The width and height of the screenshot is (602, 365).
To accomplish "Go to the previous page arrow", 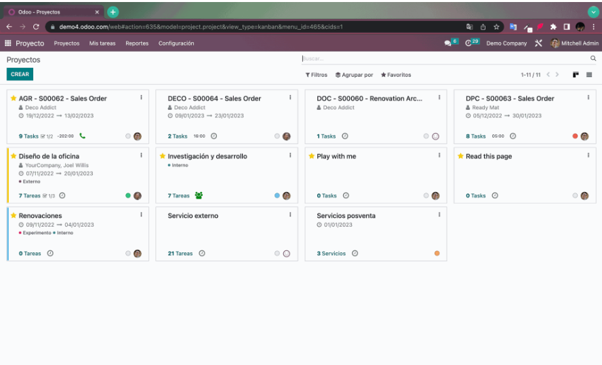I will [548, 75].
